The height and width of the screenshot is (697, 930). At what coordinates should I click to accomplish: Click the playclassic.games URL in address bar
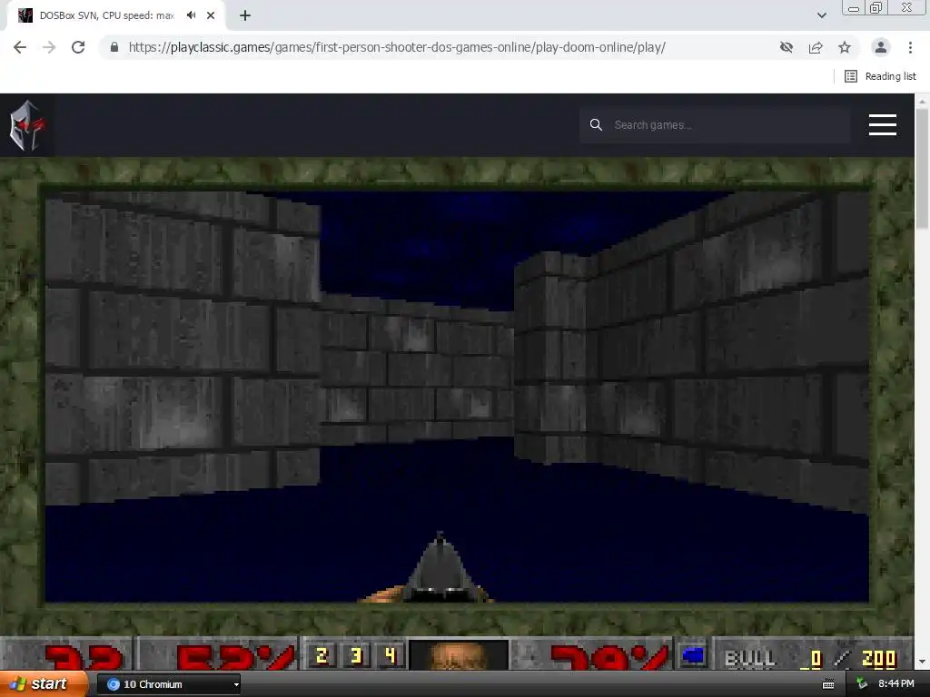click(397, 47)
